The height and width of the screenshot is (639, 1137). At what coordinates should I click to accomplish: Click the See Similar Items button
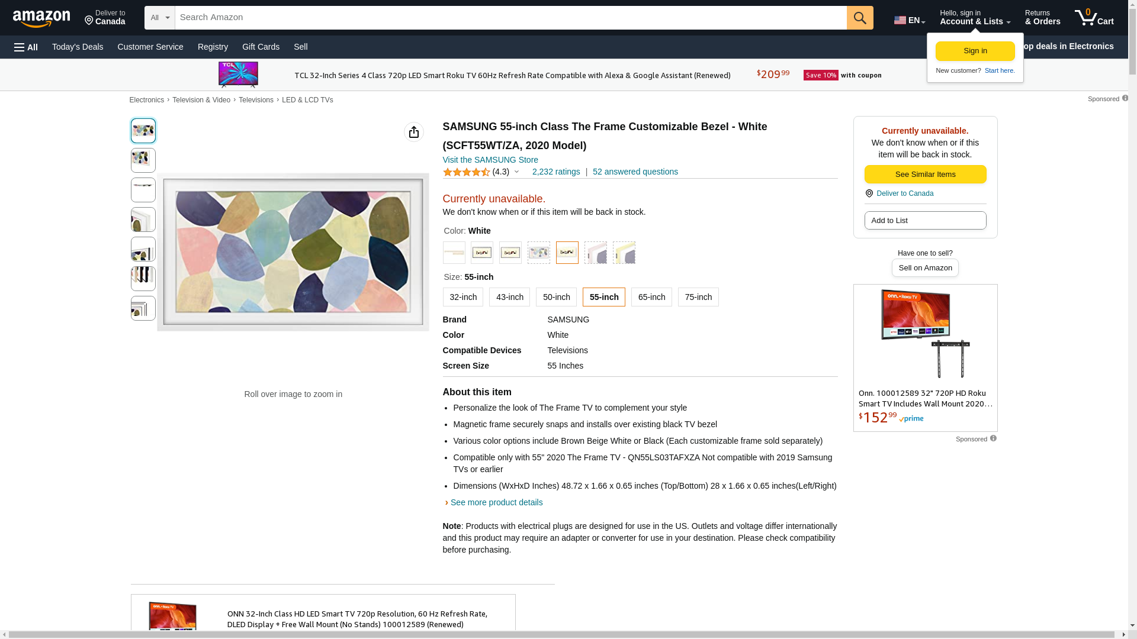(925, 175)
